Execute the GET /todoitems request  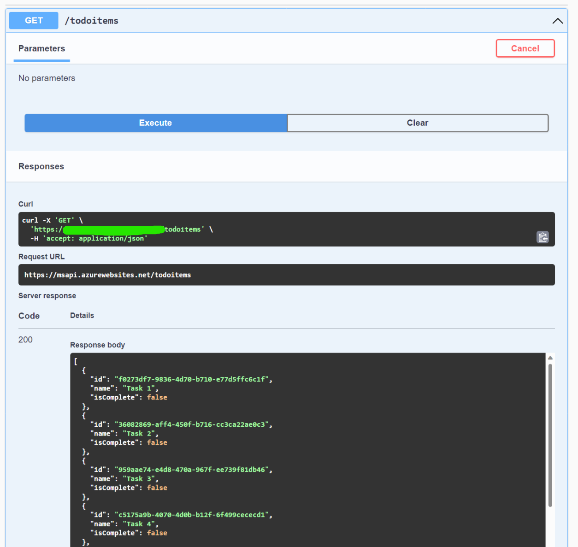(155, 123)
